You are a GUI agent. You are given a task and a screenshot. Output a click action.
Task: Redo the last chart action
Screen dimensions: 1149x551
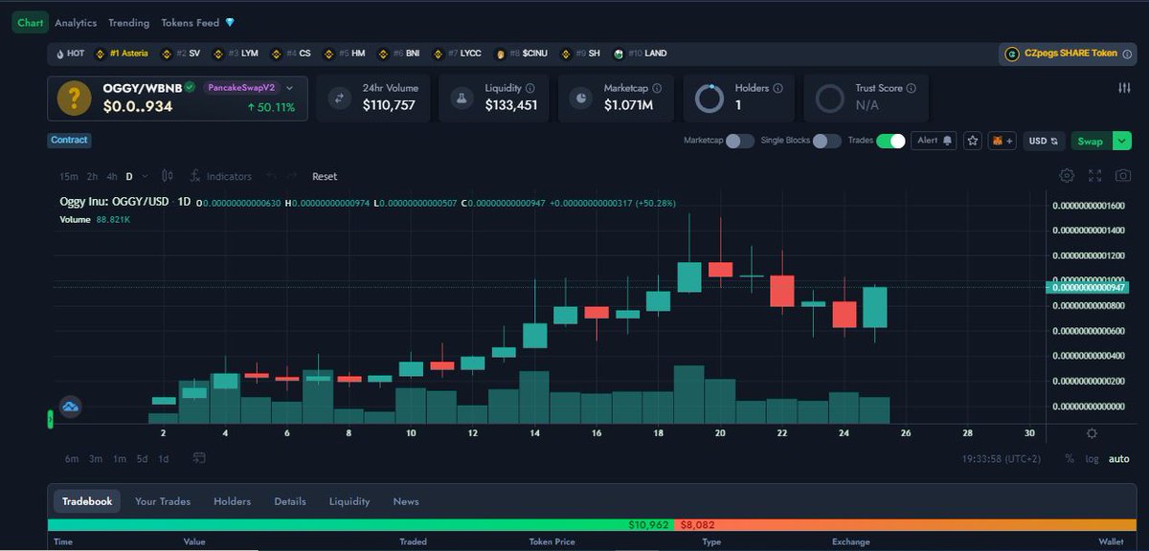pyautogui.click(x=293, y=176)
